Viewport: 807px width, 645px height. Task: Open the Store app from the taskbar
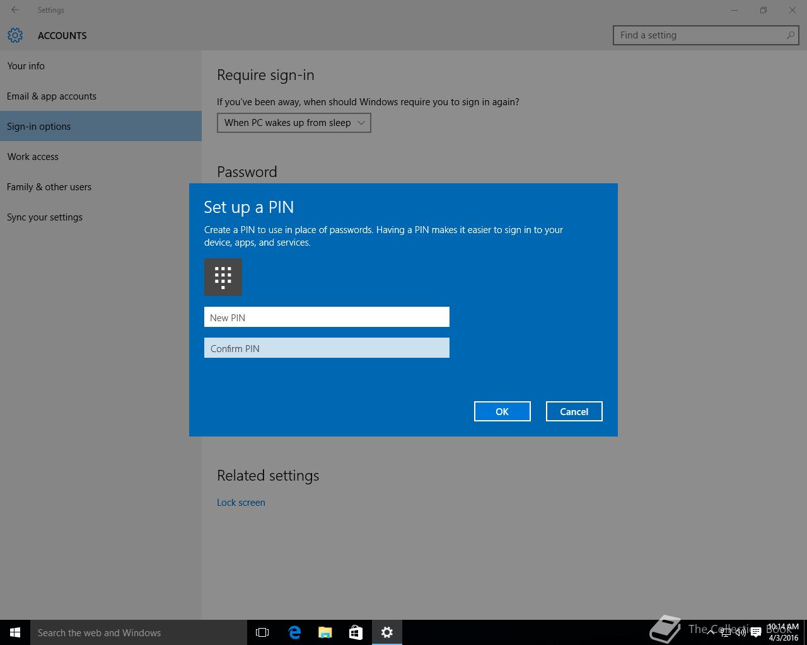356,632
